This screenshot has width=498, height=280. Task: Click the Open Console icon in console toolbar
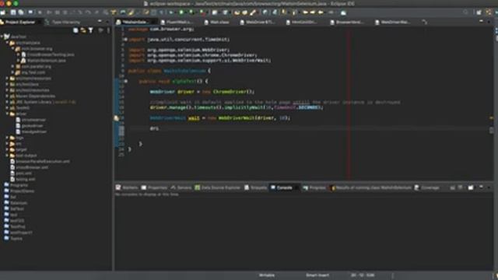[471, 187]
